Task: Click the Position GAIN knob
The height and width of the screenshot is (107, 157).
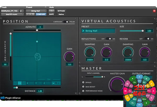Action: point(69,57)
